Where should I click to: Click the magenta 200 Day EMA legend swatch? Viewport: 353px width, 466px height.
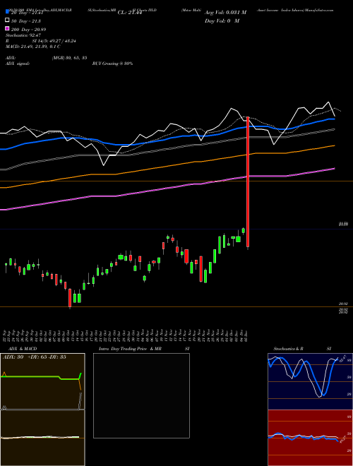[7, 29]
